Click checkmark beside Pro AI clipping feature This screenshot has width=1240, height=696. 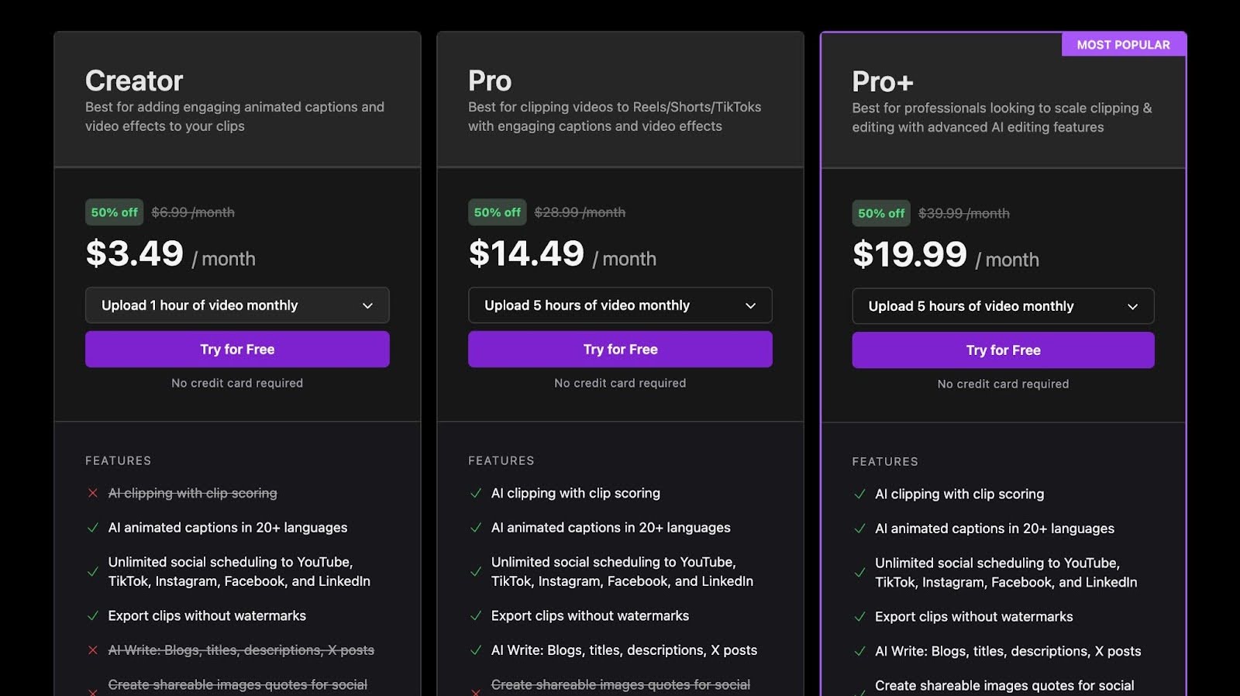(x=476, y=493)
